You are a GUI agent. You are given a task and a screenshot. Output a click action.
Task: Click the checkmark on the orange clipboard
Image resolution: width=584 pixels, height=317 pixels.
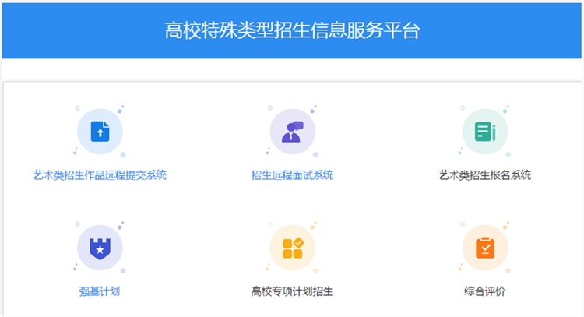coord(484,250)
